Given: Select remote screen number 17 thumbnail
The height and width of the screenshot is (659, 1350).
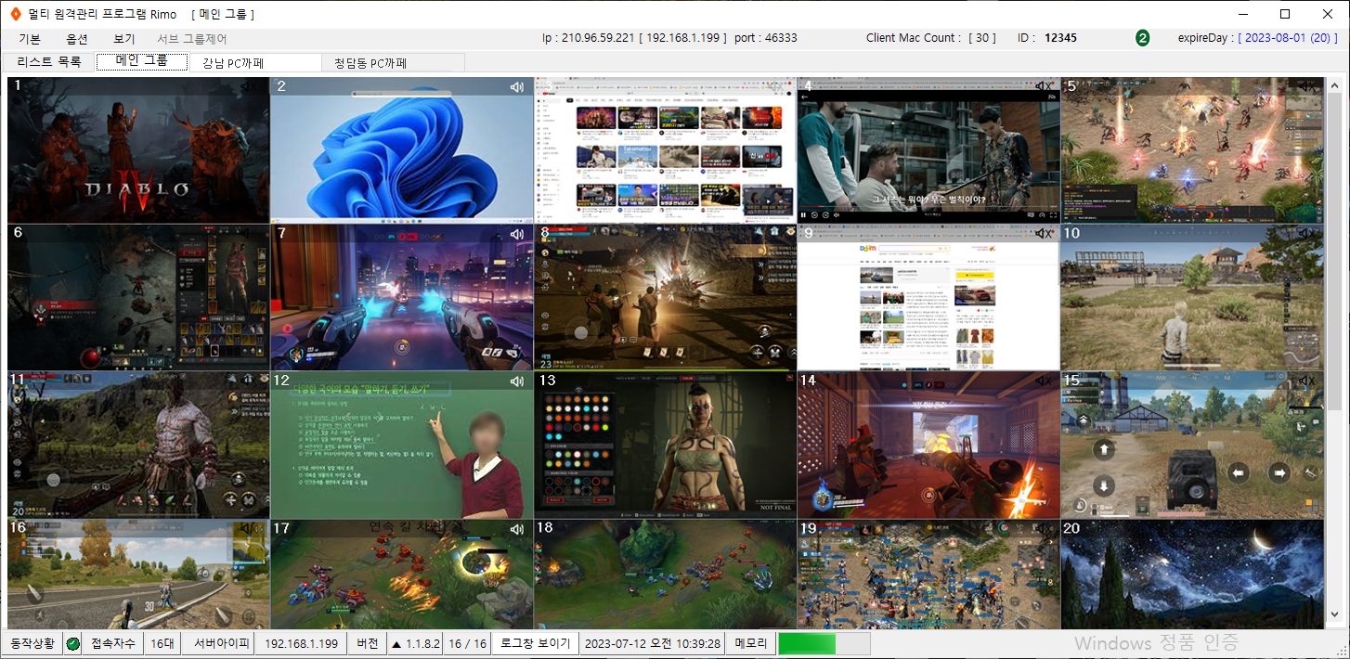Looking at the screenshot, I should coord(402,575).
